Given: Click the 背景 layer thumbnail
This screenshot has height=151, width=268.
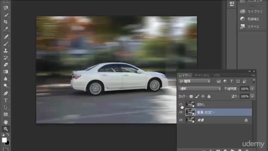Looking at the screenshot, I should click(190, 120).
